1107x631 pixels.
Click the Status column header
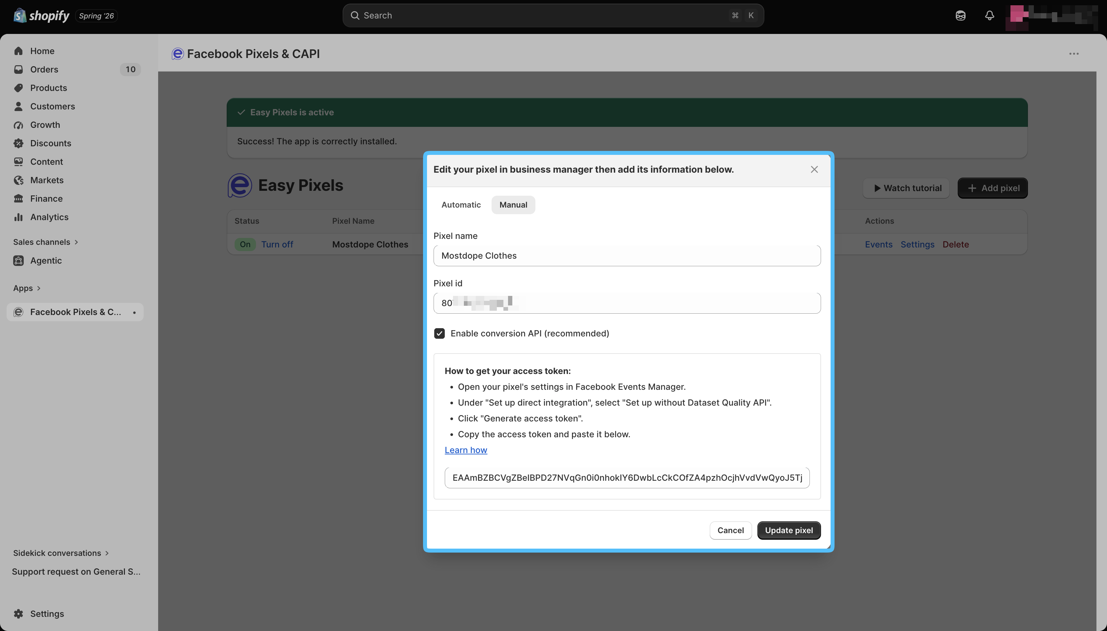[x=247, y=221]
